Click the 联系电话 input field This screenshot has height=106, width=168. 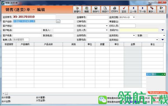click(x=64, y=35)
